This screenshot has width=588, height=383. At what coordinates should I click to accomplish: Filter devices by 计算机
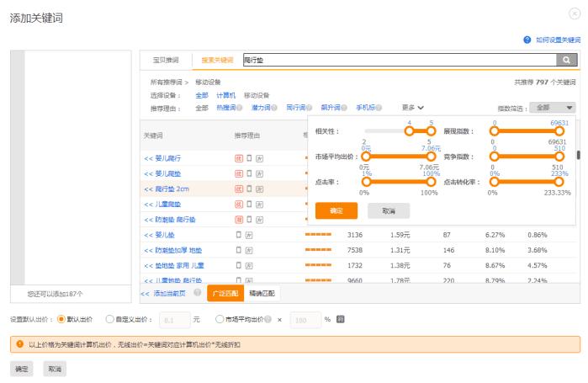pyautogui.click(x=225, y=95)
